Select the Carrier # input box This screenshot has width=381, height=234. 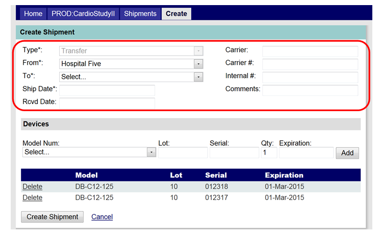click(310, 64)
